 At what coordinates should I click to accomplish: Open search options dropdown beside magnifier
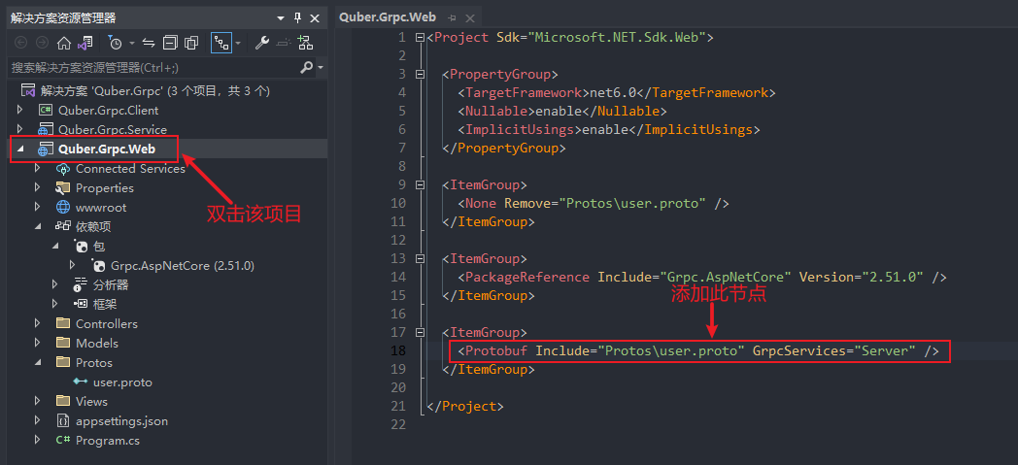click(x=321, y=67)
